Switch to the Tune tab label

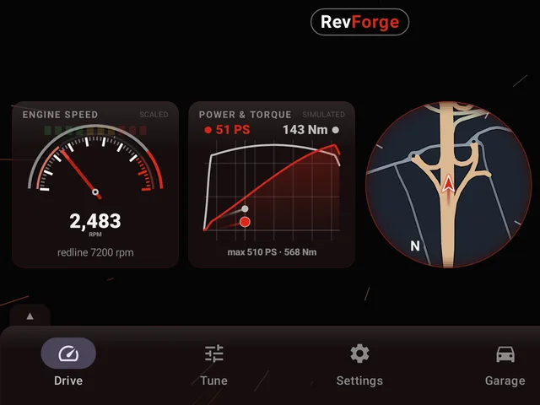(x=213, y=381)
